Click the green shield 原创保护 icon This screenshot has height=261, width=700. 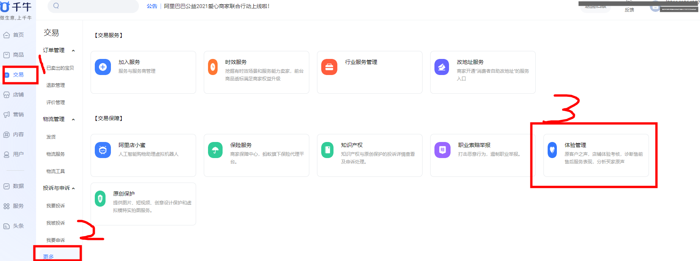tap(100, 199)
